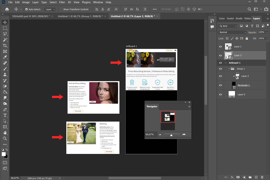Enable Show Transform Controls checkbox
The height and width of the screenshot is (180, 270).
[61, 9]
